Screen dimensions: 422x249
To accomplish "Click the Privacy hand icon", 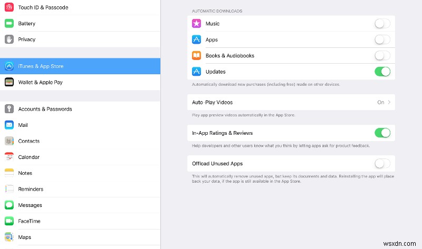I will click(x=9, y=39).
